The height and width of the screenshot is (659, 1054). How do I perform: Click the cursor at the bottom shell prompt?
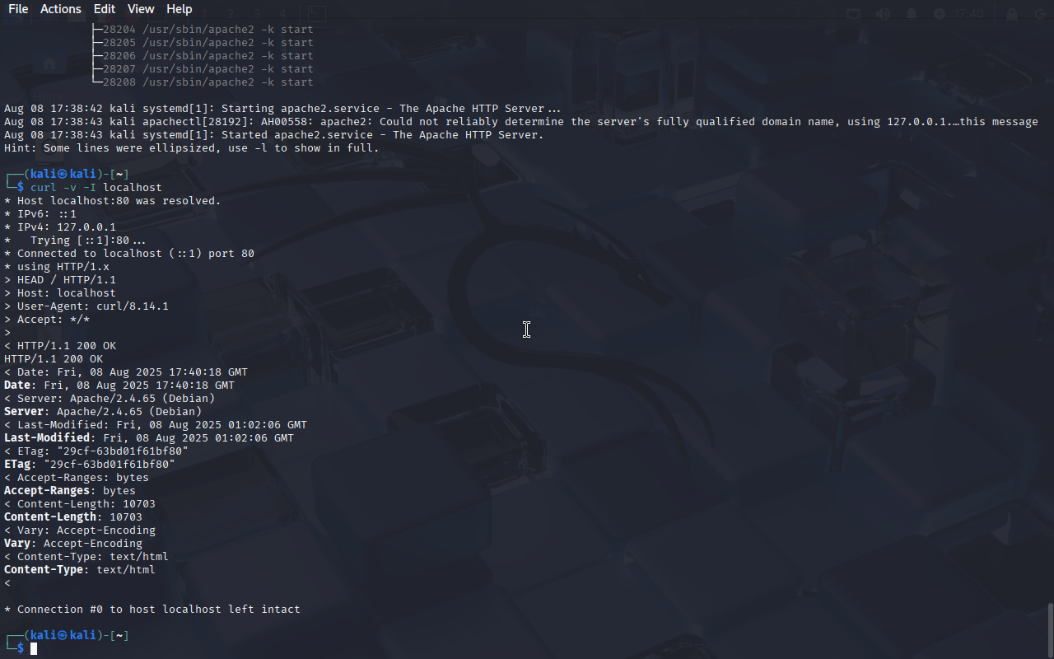[x=34, y=649]
